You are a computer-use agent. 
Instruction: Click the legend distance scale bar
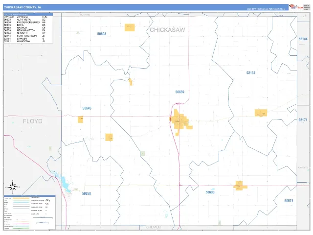pos(43,218)
